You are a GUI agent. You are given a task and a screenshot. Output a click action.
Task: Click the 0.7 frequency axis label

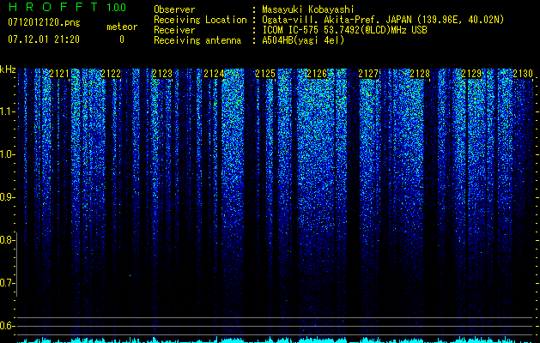tap(8, 283)
